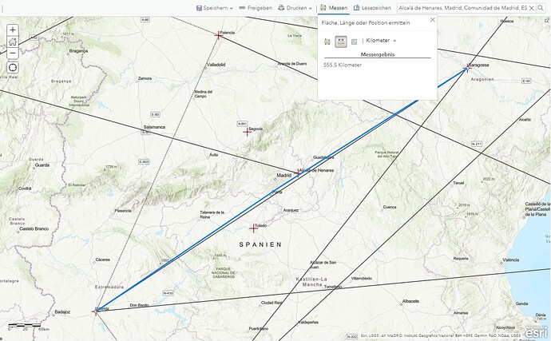Open the Drucken print dropdown

[x=295, y=8]
